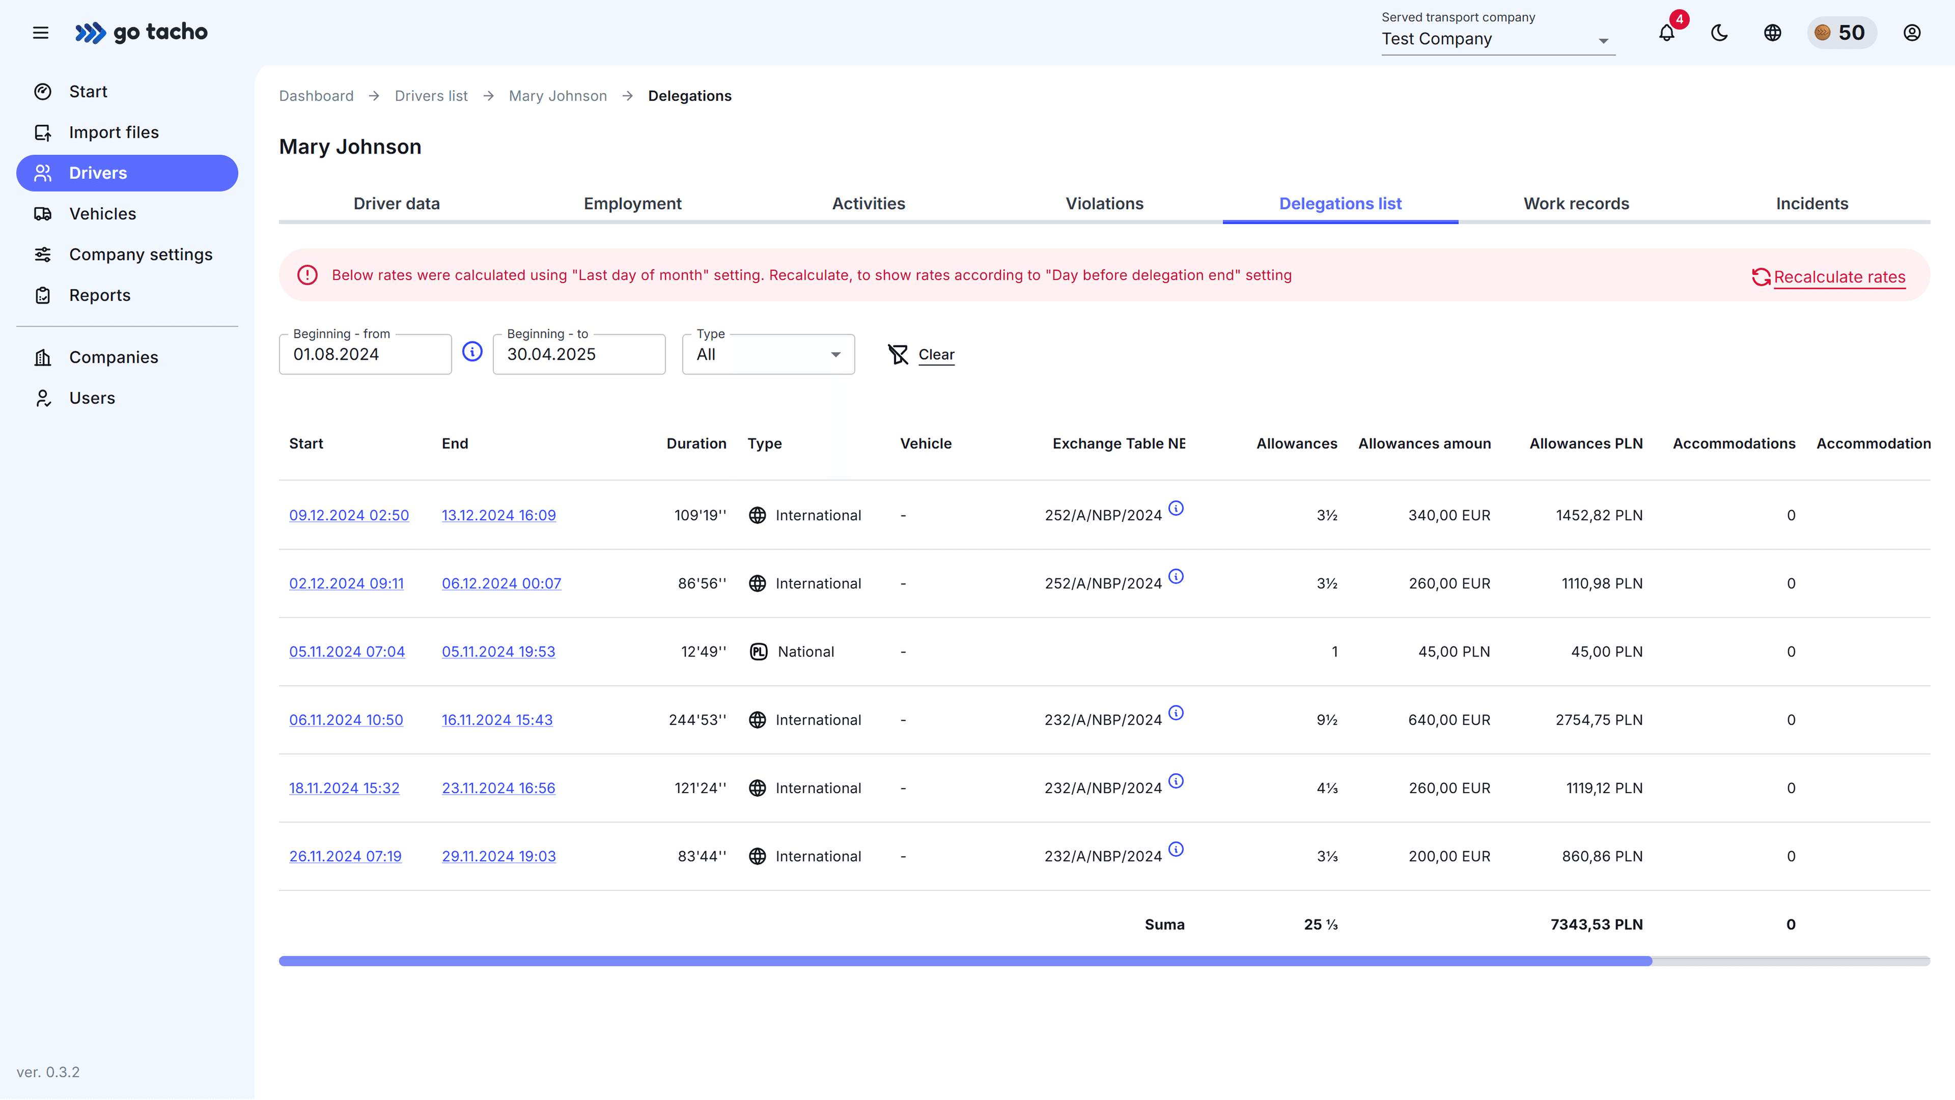The image size is (1955, 1100).
Task: Click Recalculate rates link
Action: point(1829,277)
